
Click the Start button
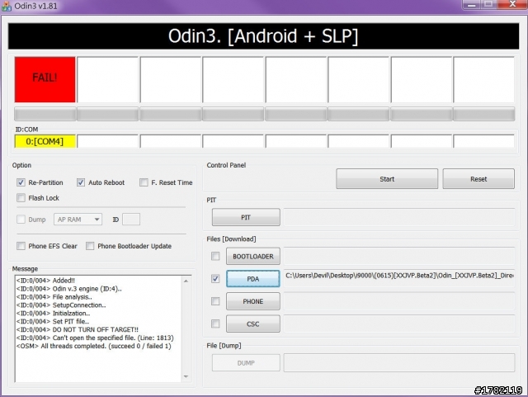tap(387, 179)
